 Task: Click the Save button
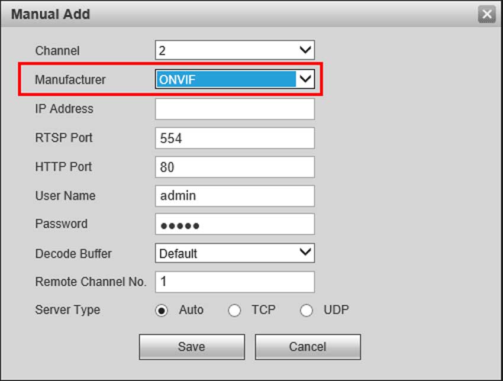(191, 347)
